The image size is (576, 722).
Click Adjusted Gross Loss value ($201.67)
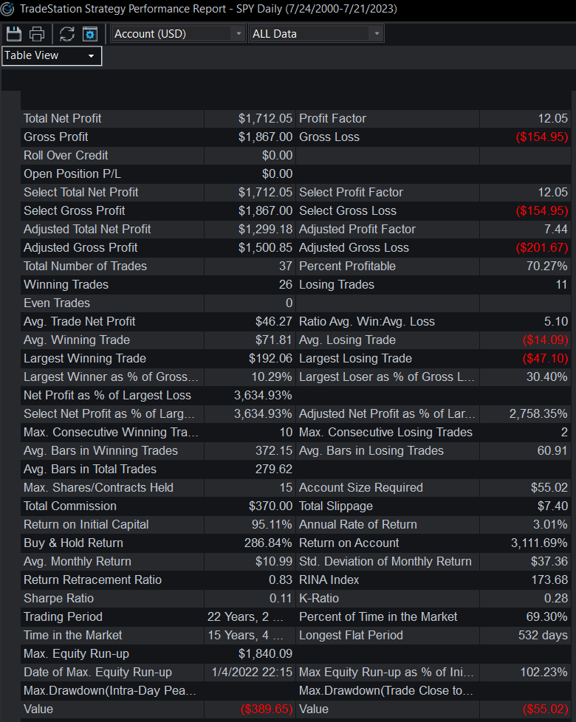click(542, 247)
